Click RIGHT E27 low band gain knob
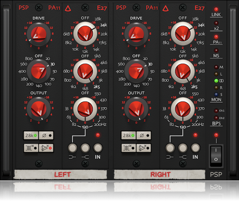Viewport: 239px width, 202px height. point(183,109)
